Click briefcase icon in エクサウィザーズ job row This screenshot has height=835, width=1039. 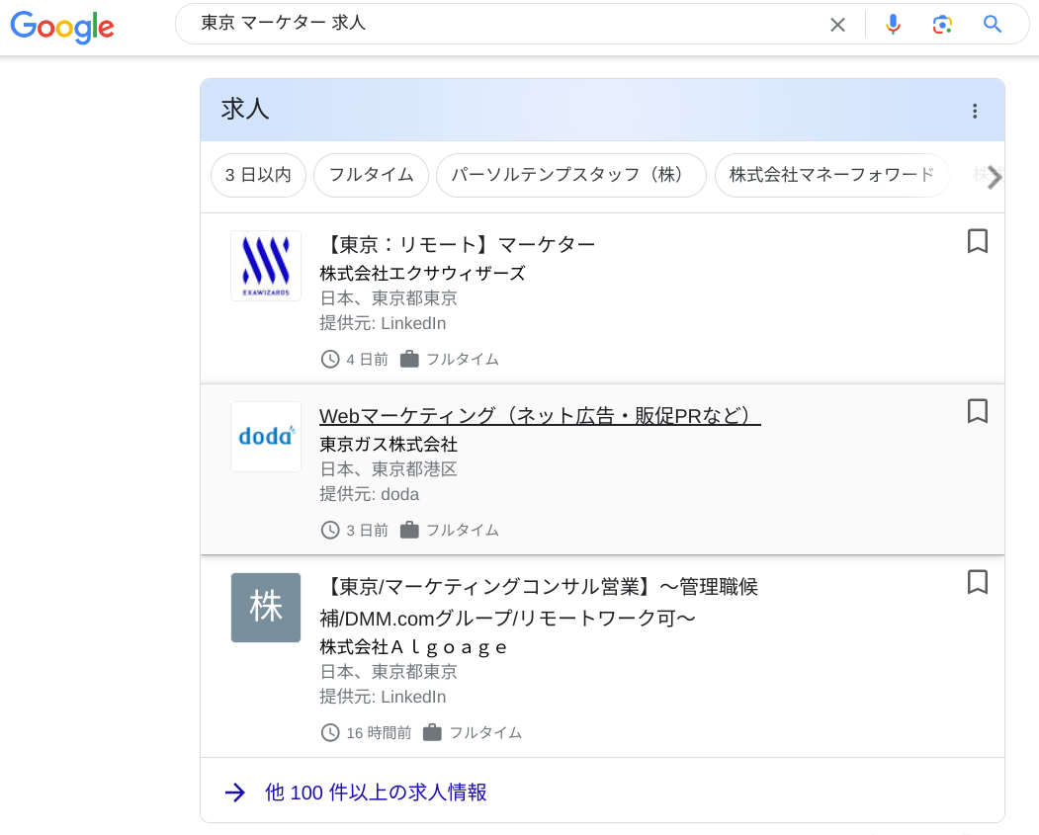coord(409,359)
